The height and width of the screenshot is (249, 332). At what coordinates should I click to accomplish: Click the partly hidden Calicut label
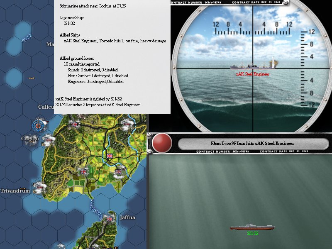point(46,107)
